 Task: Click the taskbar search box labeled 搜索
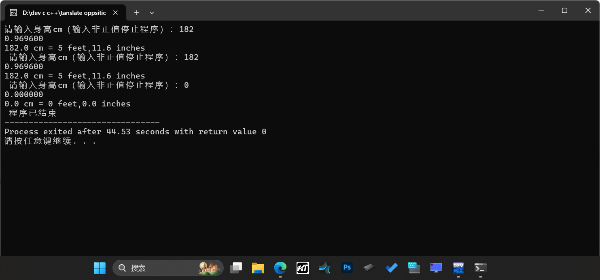point(168,268)
